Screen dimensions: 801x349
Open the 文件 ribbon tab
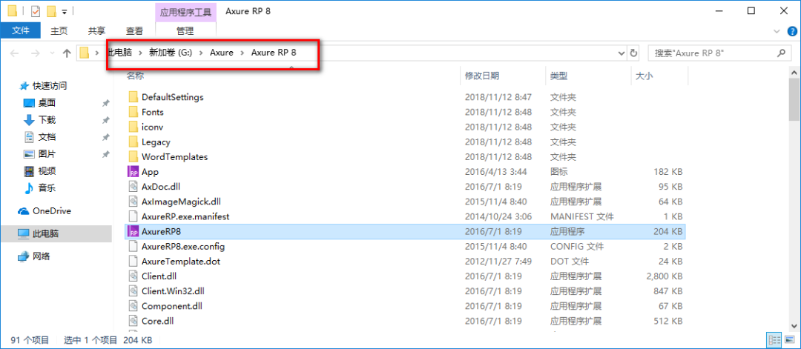[21, 30]
